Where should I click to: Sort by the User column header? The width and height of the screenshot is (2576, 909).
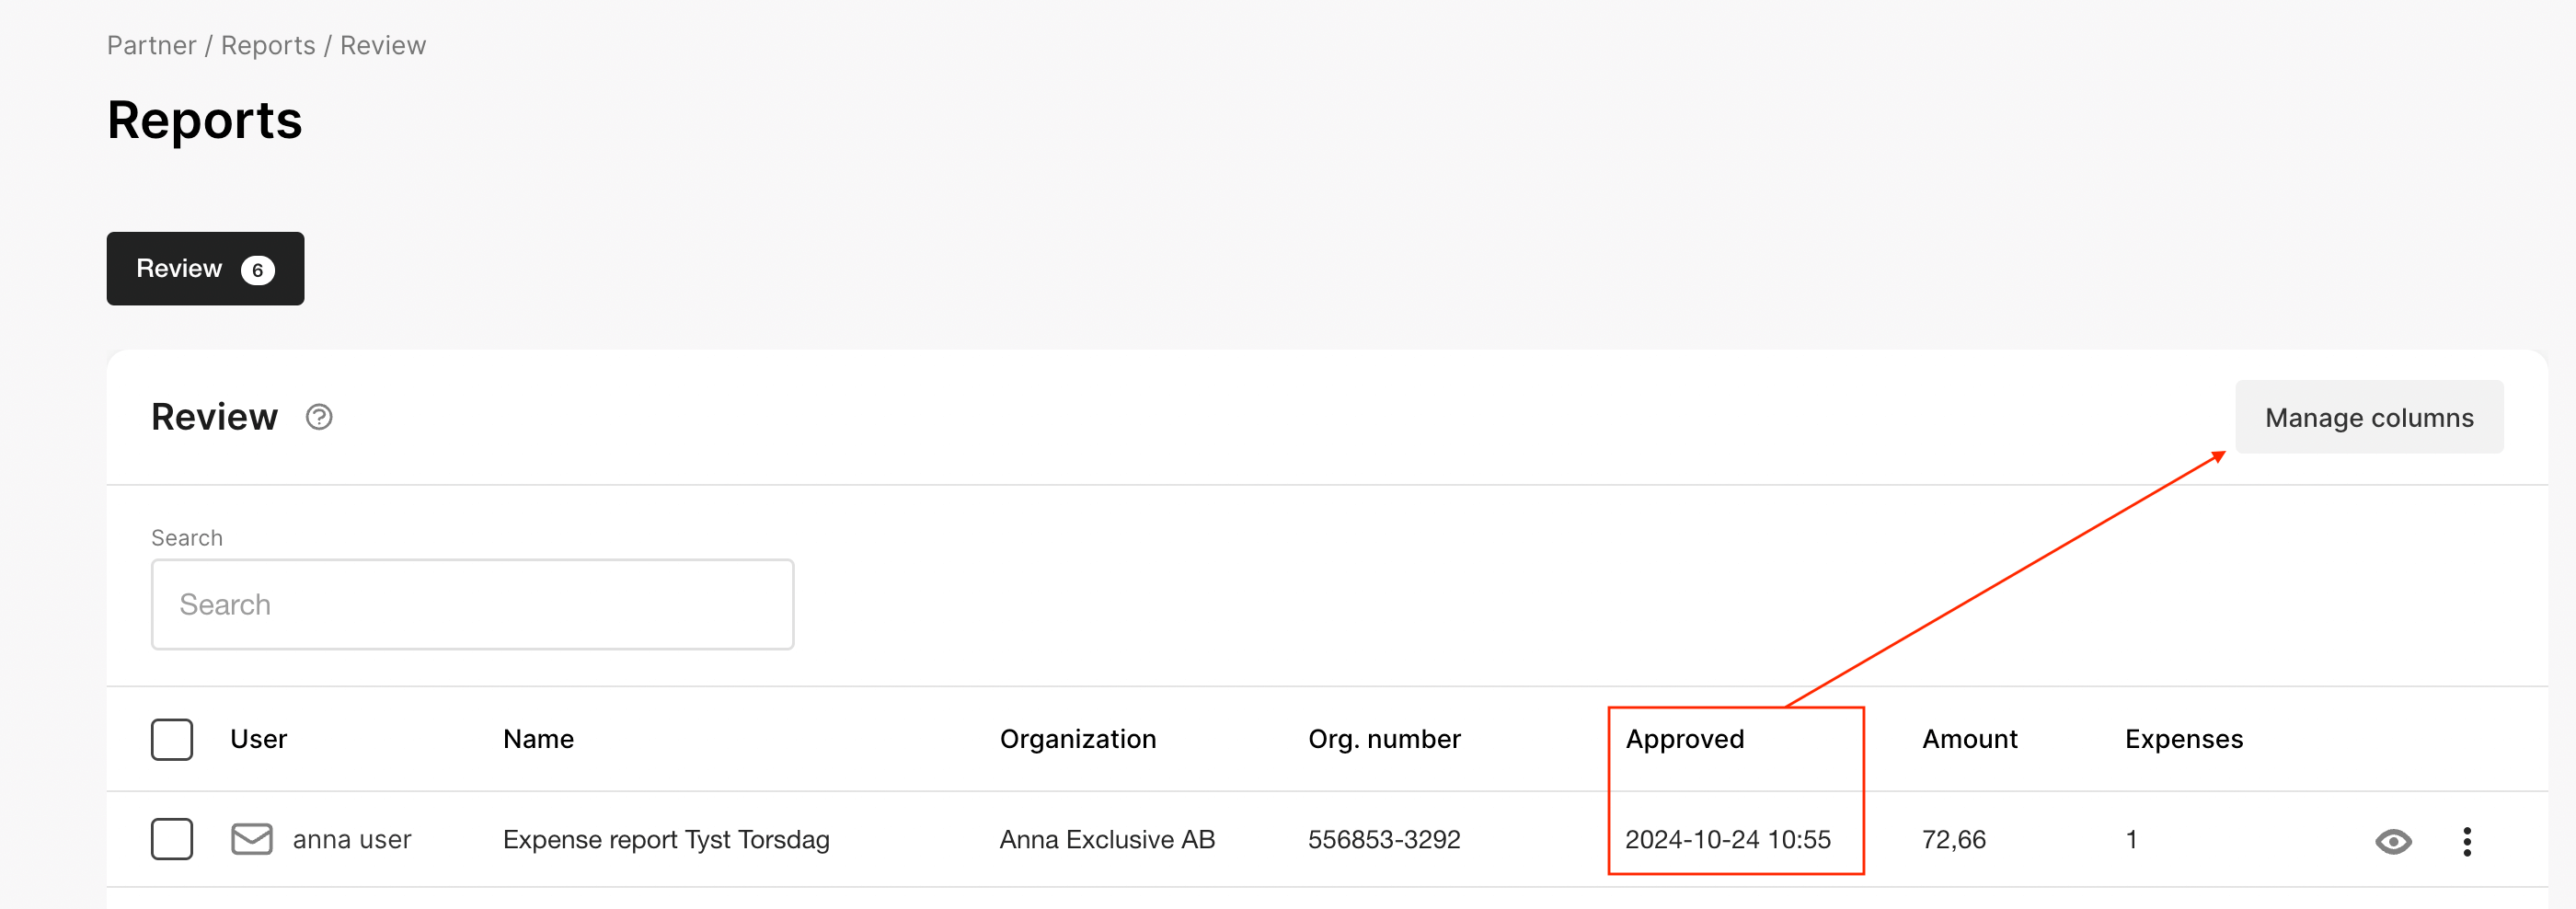(x=258, y=739)
